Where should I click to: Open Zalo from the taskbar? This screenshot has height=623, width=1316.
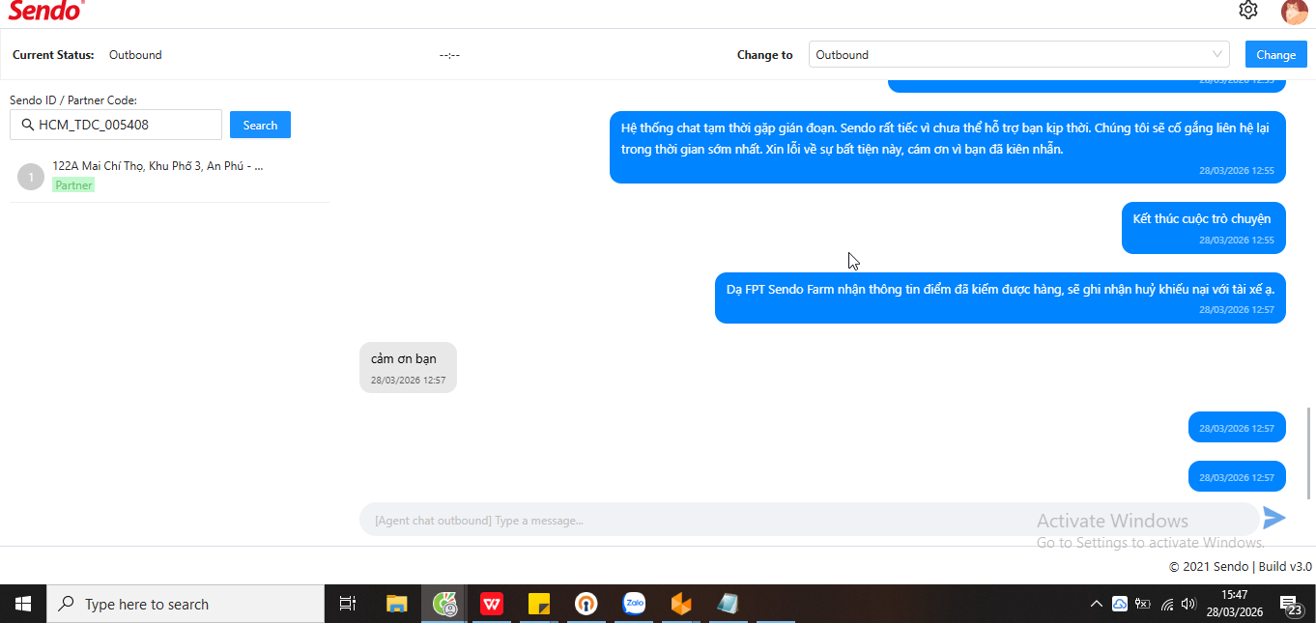click(634, 604)
